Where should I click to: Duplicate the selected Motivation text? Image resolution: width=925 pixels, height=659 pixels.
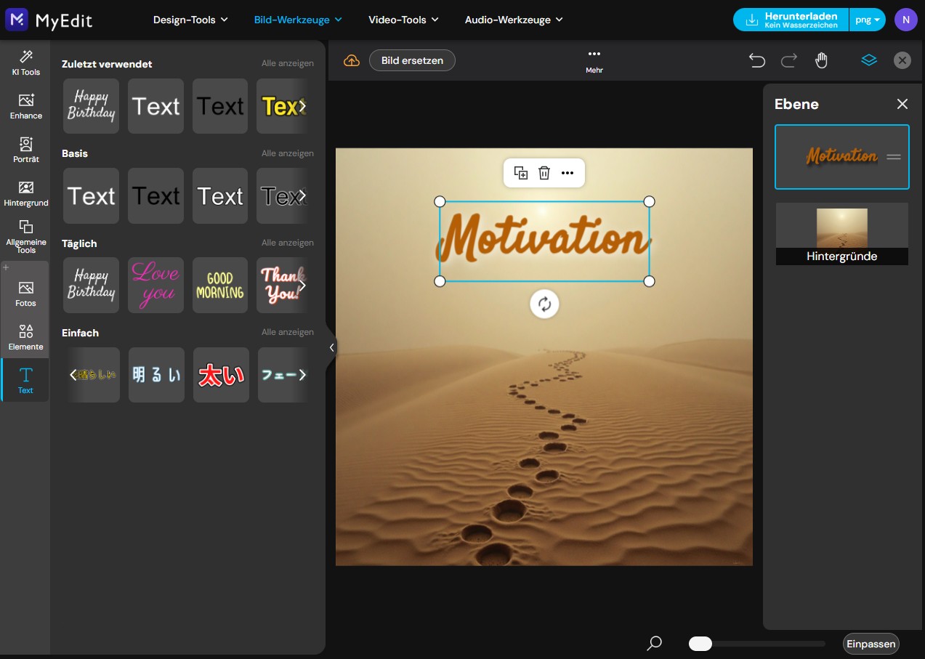click(521, 173)
